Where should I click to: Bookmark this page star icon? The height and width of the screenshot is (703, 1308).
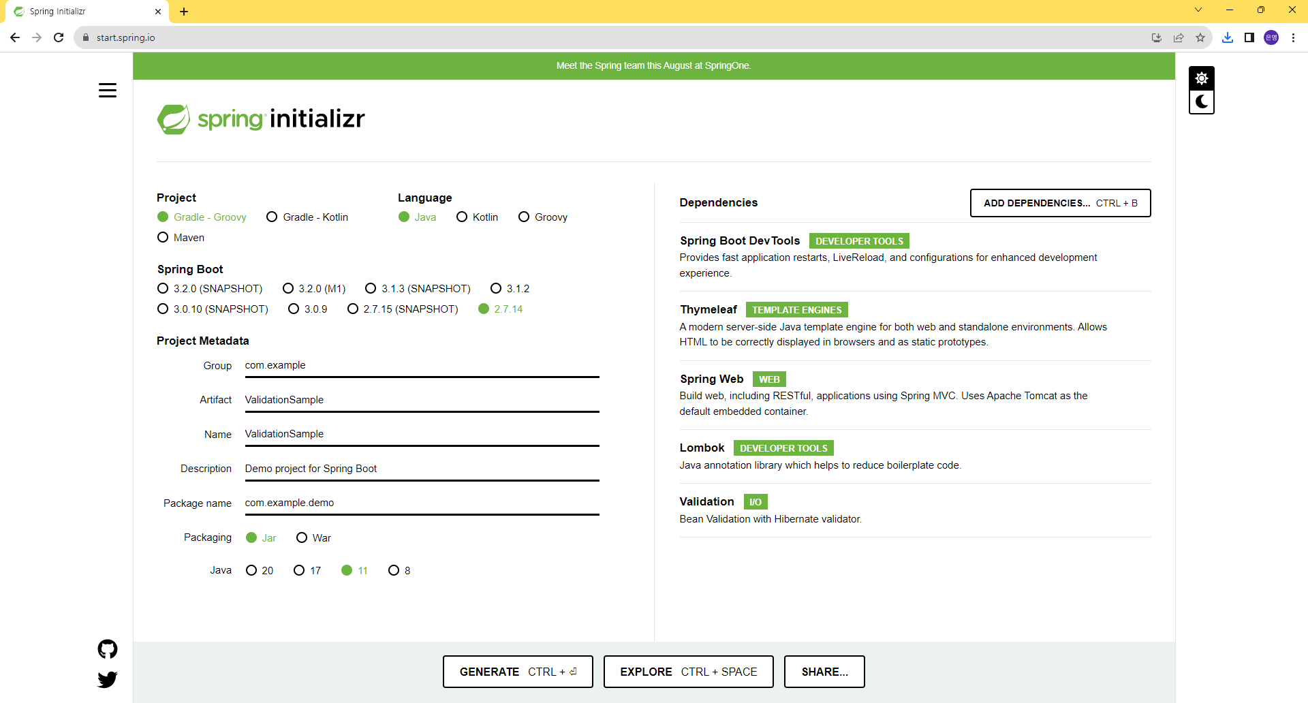(1200, 37)
